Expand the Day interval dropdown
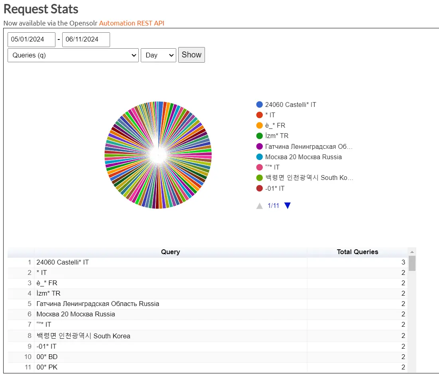The image size is (439, 377). (x=158, y=55)
